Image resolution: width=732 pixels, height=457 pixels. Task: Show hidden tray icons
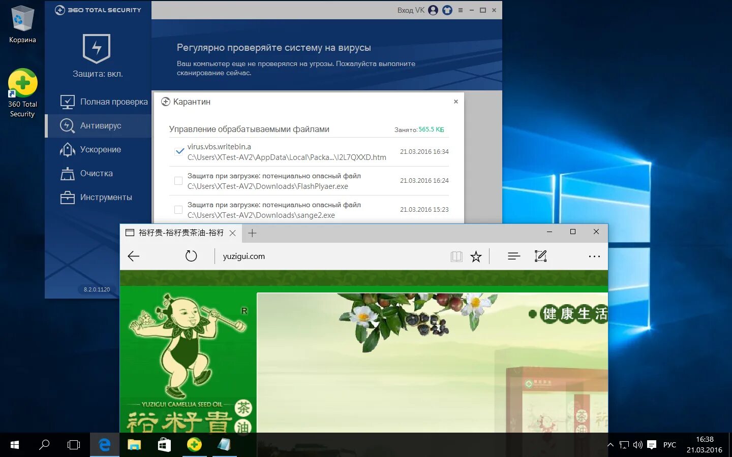(611, 445)
